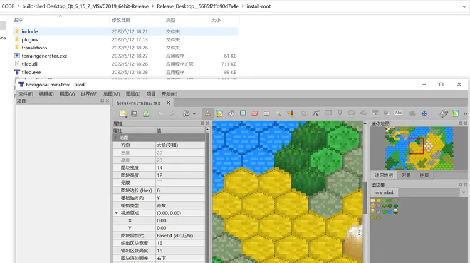Open the 图层(L) menu
The height and width of the screenshot is (263, 470).
tap(133, 94)
